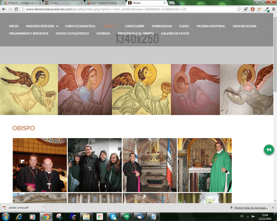Open Windows Media Player from the taskbar

[x=32, y=216]
